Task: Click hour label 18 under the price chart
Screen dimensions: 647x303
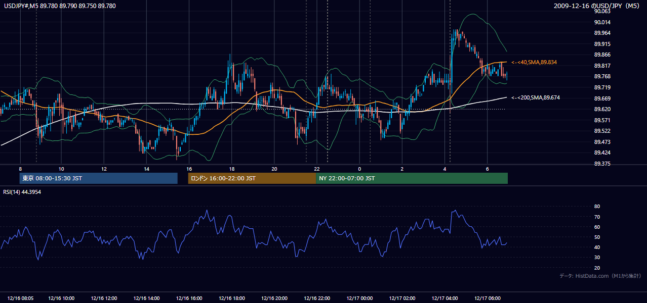Action: (231, 169)
